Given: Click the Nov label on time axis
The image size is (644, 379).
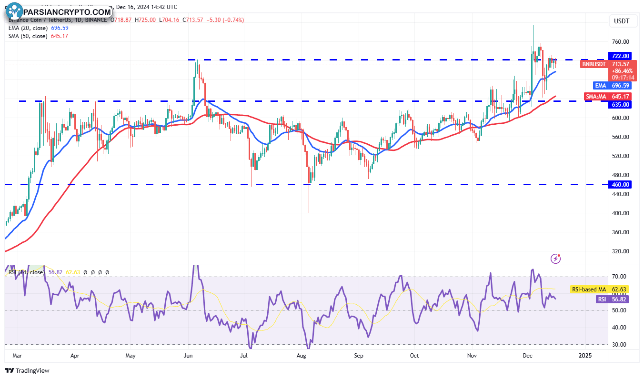Looking at the screenshot, I should (472, 356).
